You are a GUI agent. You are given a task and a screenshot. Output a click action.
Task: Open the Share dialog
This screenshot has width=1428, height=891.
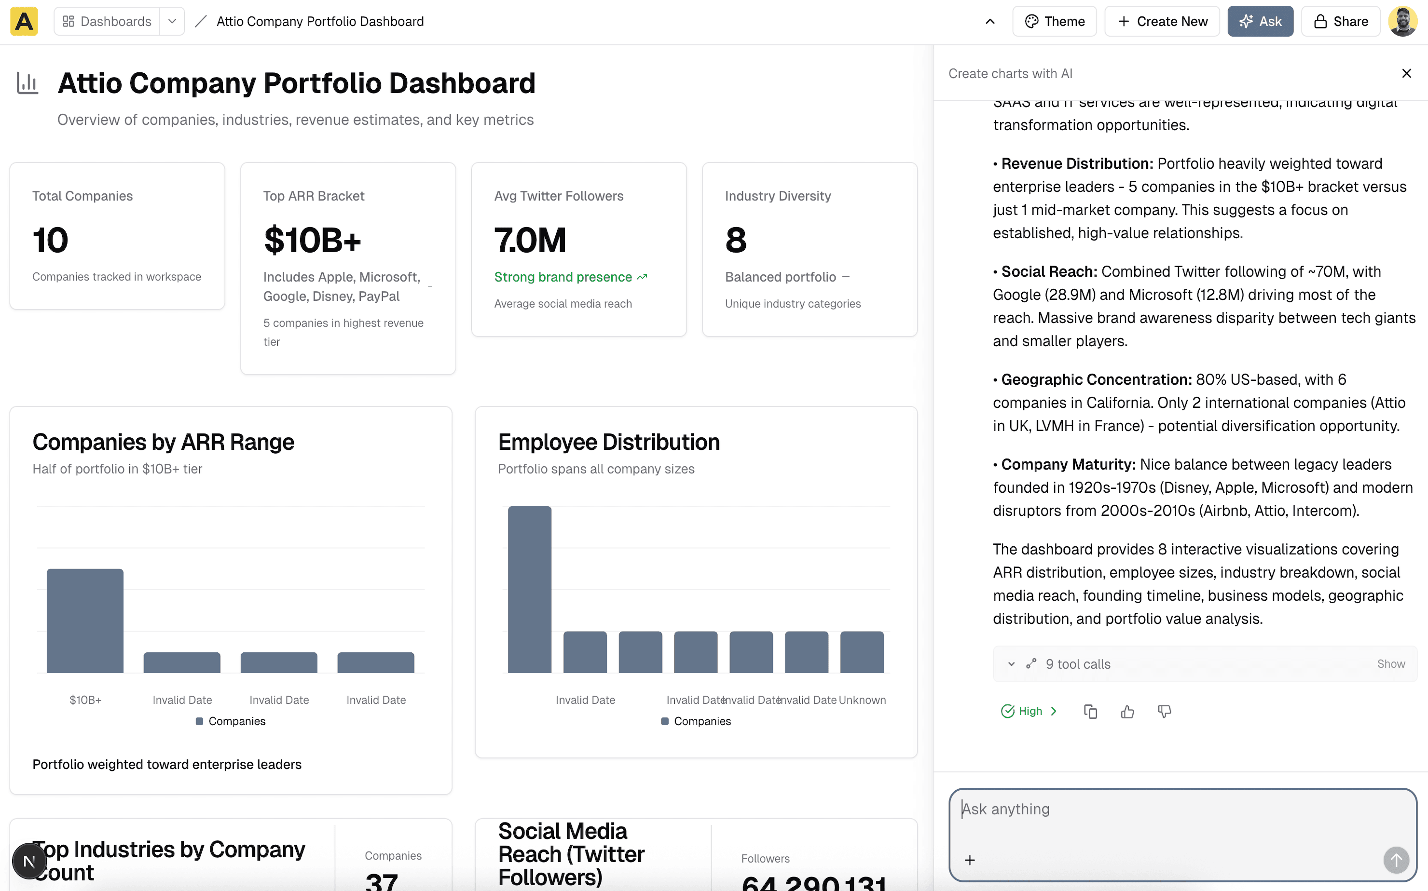[1340, 21]
